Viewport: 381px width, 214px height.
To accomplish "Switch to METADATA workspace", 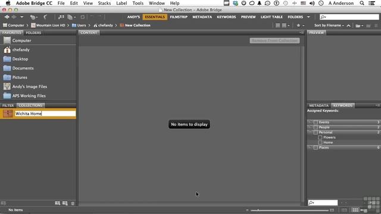I will (x=202, y=17).
